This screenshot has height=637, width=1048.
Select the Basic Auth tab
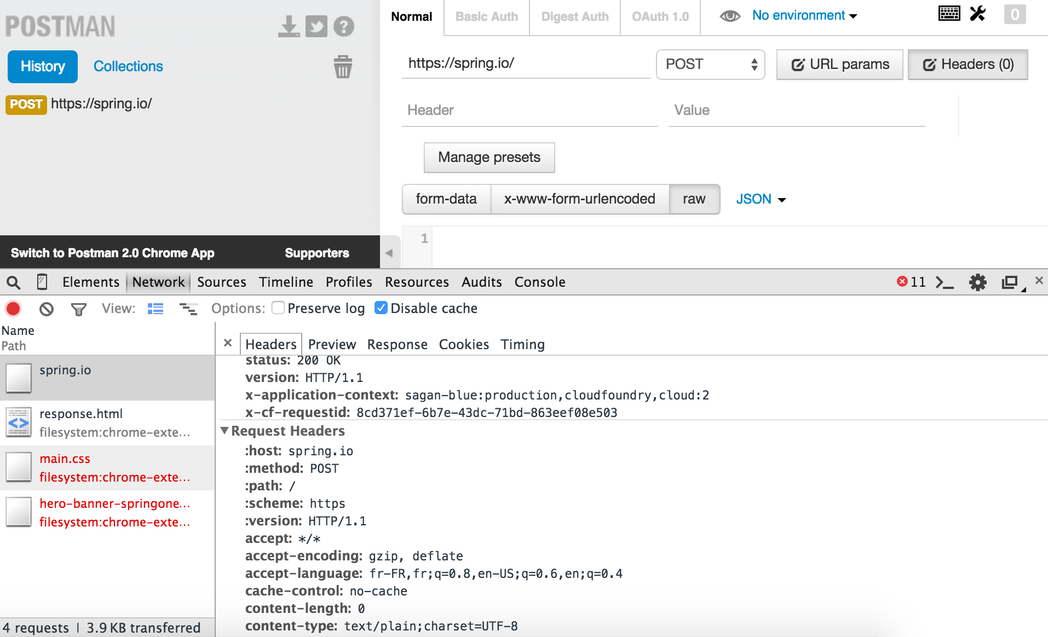(486, 17)
